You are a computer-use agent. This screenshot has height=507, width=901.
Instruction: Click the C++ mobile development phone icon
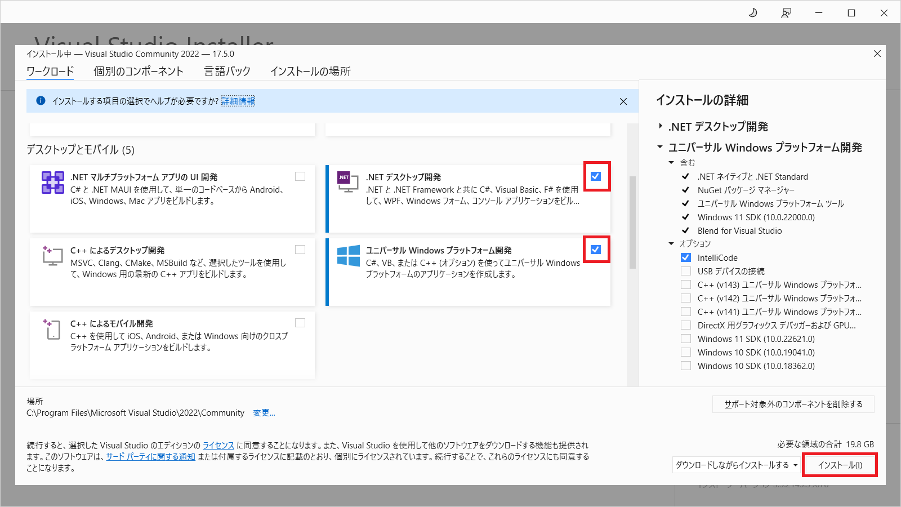(52, 329)
